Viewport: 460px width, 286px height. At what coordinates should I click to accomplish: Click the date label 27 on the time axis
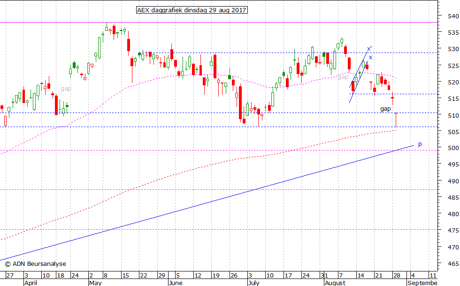(10, 276)
